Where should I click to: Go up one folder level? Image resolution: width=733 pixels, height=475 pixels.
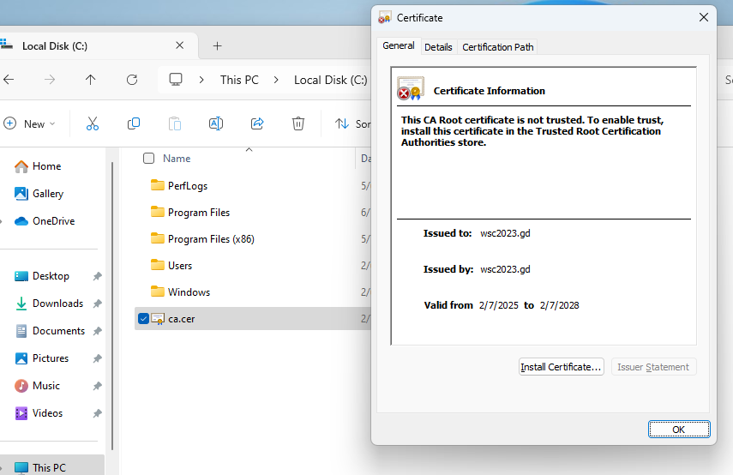[91, 80]
